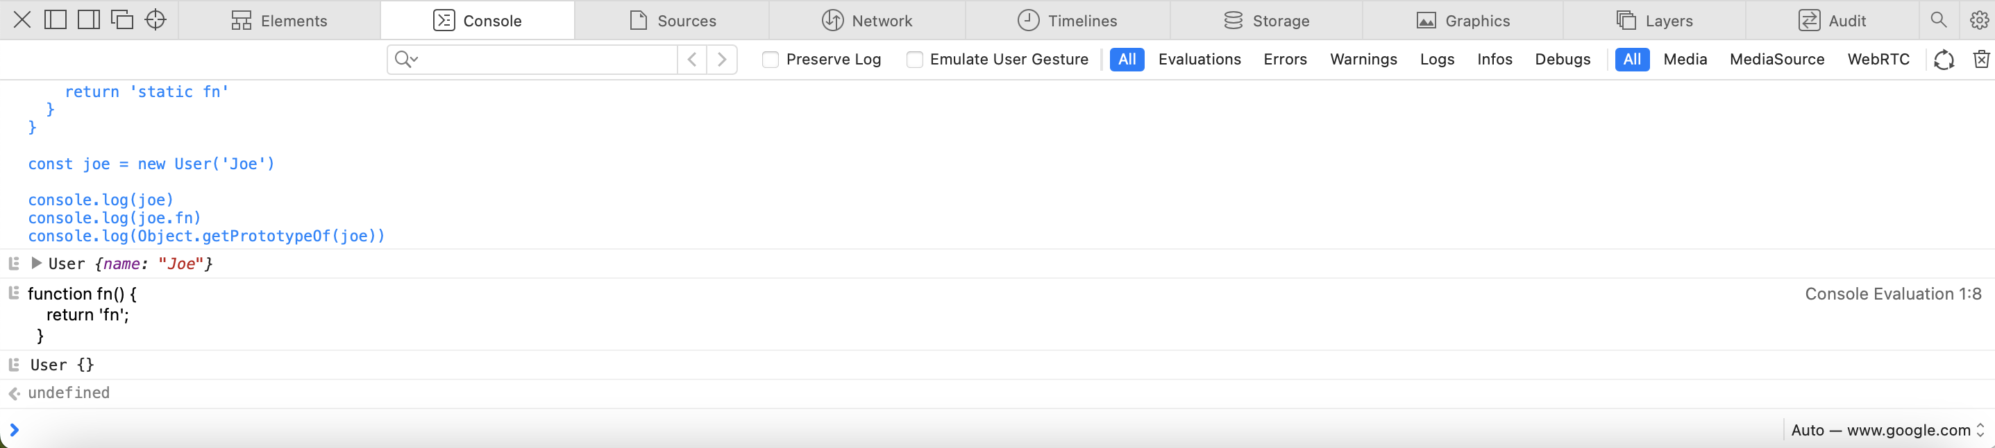
Task: Enable the Preserve Log checkbox
Action: pyautogui.click(x=770, y=60)
